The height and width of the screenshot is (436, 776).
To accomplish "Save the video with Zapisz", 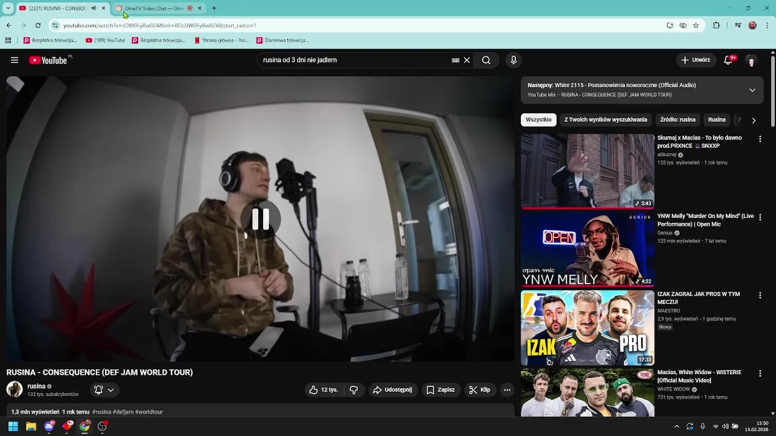I will click(441, 390).
